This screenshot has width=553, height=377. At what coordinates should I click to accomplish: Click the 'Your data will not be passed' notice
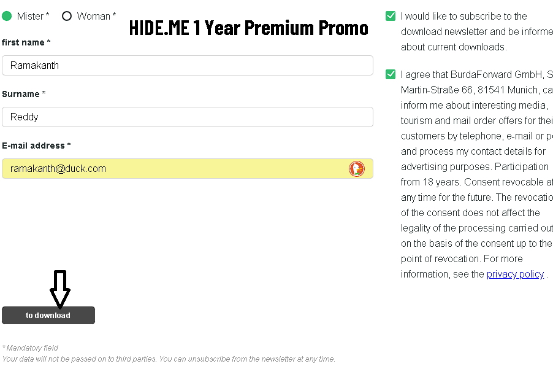click(x=169, y=359)
